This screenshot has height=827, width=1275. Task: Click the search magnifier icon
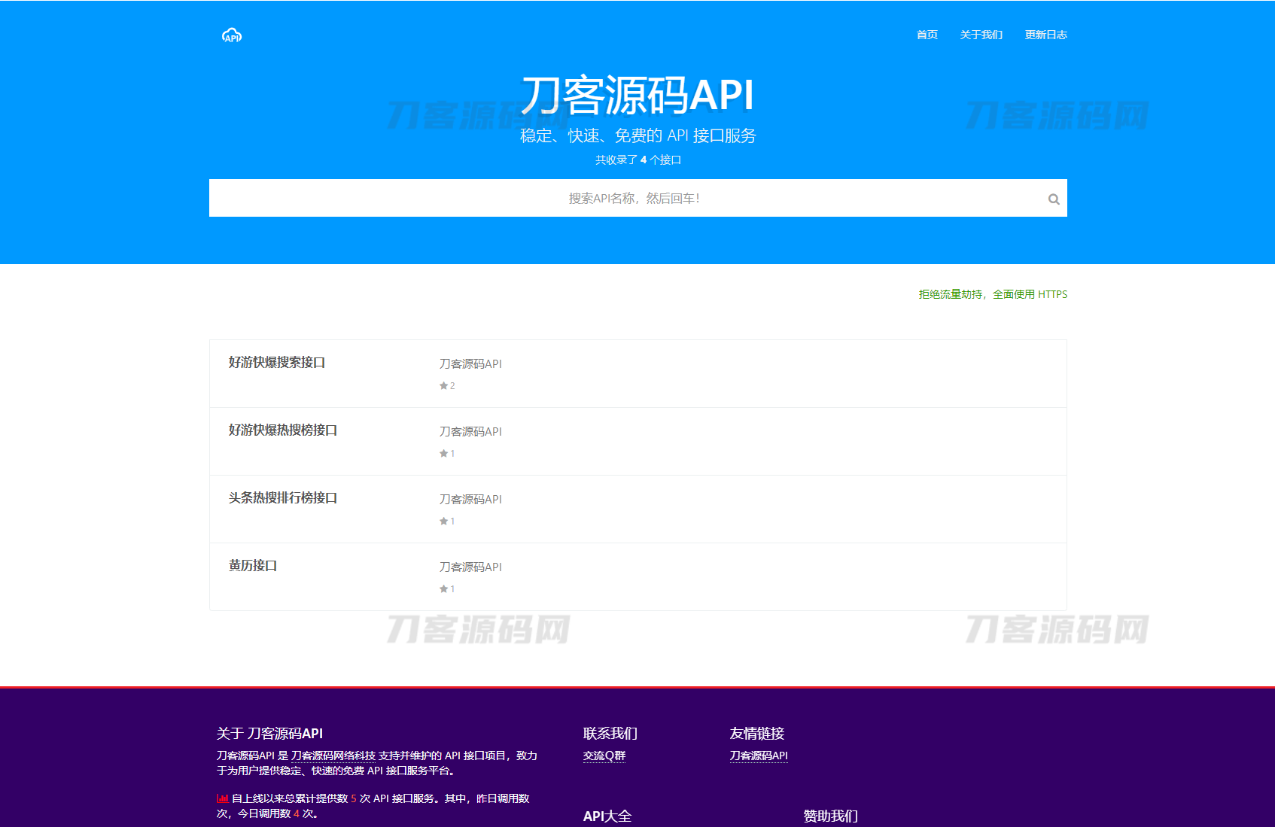1053,198
